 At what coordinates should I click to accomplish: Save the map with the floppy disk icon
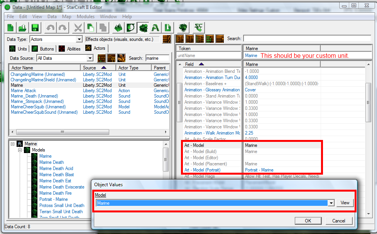35,28
